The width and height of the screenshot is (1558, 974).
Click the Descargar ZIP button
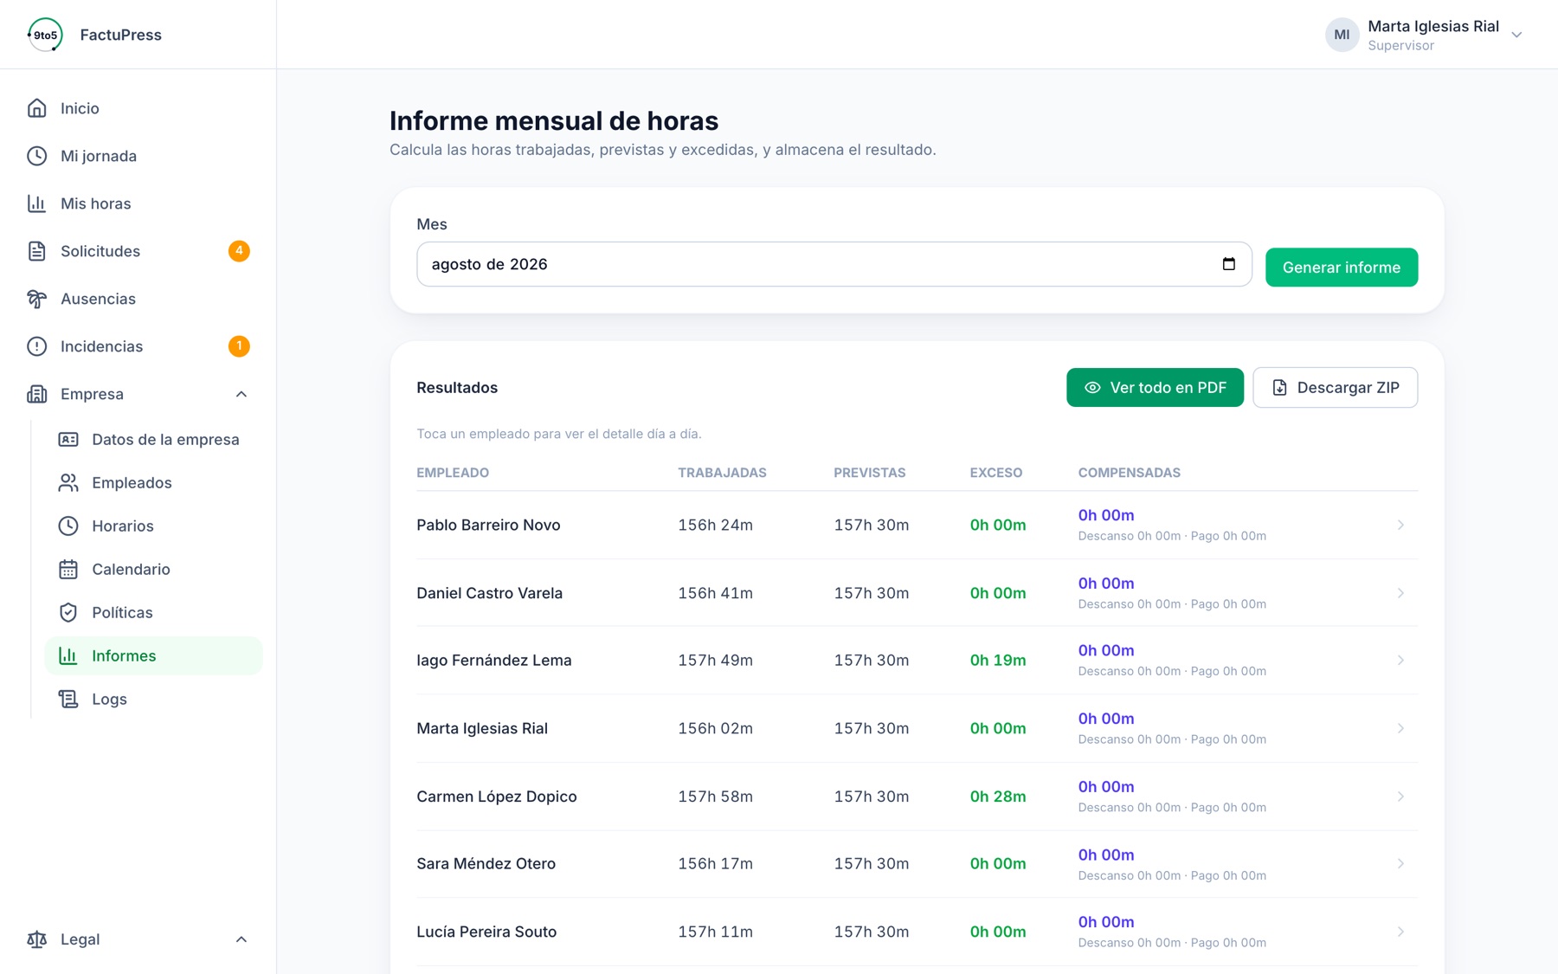click(1335, 387)
